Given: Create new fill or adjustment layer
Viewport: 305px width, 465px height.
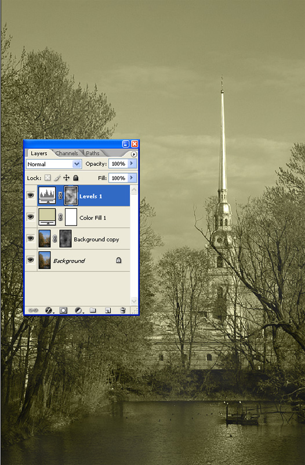Looking at the screenshot, I should [79, 310].
